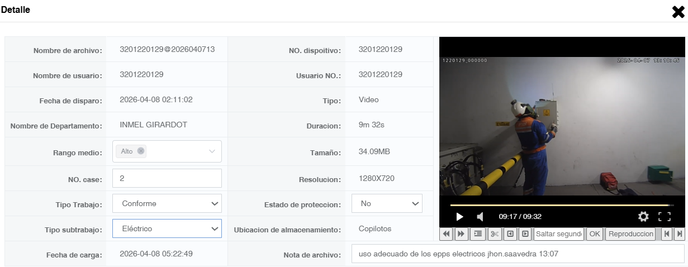Click the Detalle dialog title
This screenshot has width=688, height=267.
16,9
